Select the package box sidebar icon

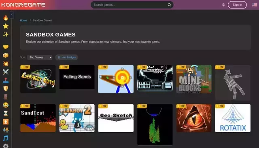click(6, 55)
